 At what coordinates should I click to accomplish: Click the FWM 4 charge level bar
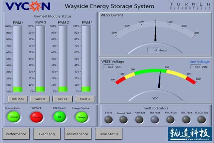click(x=18, y=59)
